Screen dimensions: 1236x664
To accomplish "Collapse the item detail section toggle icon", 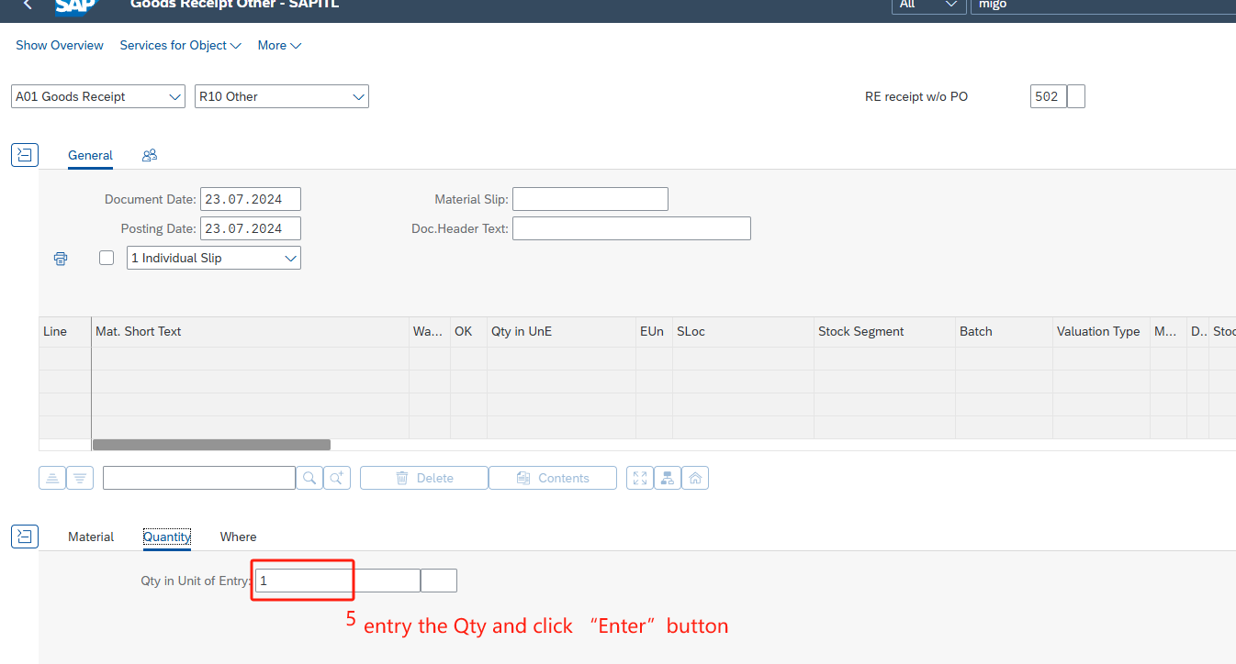I will pos(25,537).
